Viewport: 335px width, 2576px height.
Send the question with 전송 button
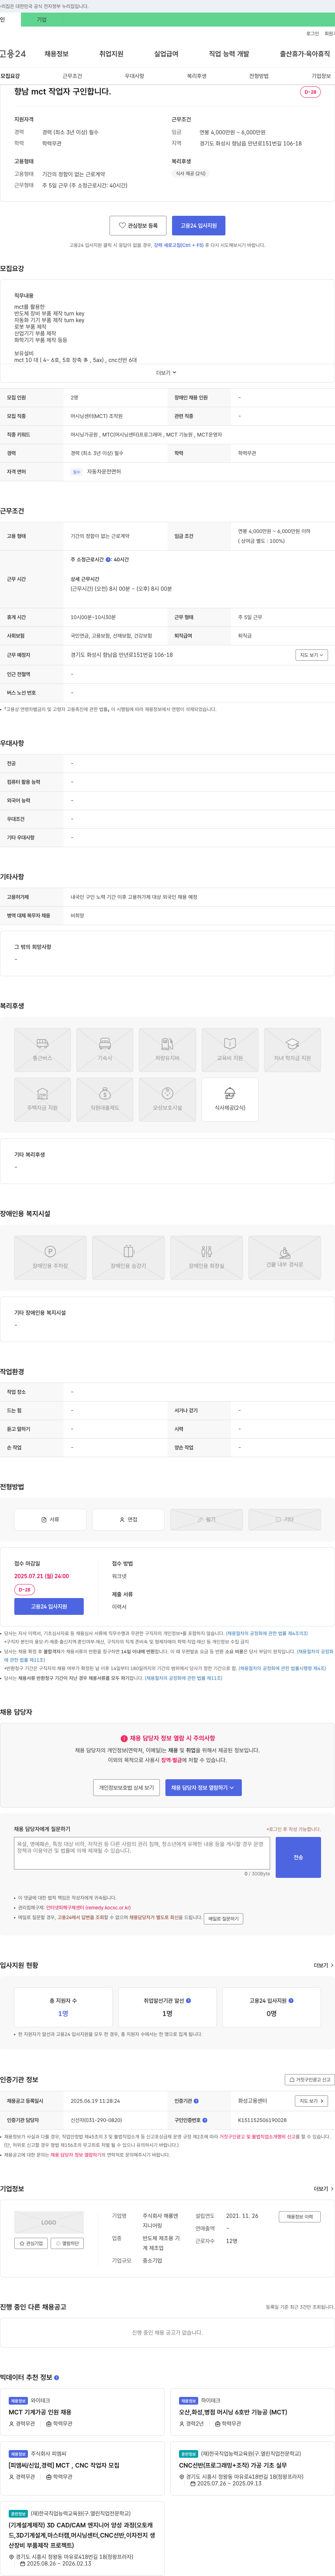coord(298,1857)
